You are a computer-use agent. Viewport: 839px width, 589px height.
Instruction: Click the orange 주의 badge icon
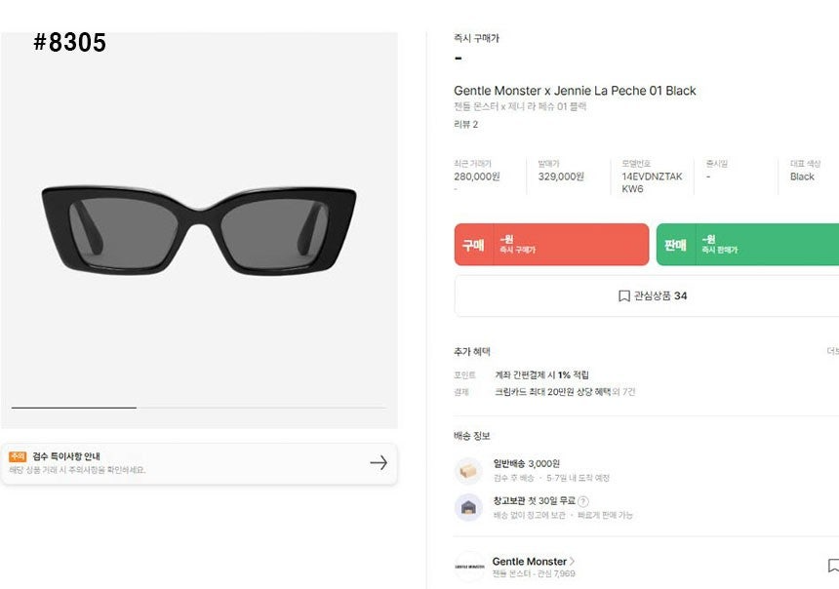coord(18,456)
